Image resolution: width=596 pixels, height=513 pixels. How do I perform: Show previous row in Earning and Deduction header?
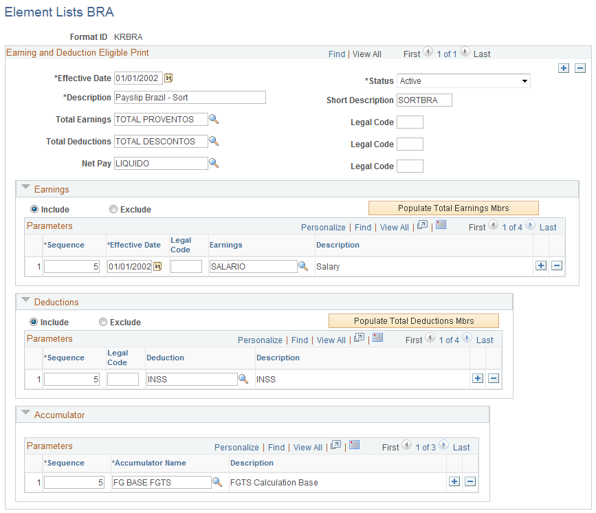point(428,52)
